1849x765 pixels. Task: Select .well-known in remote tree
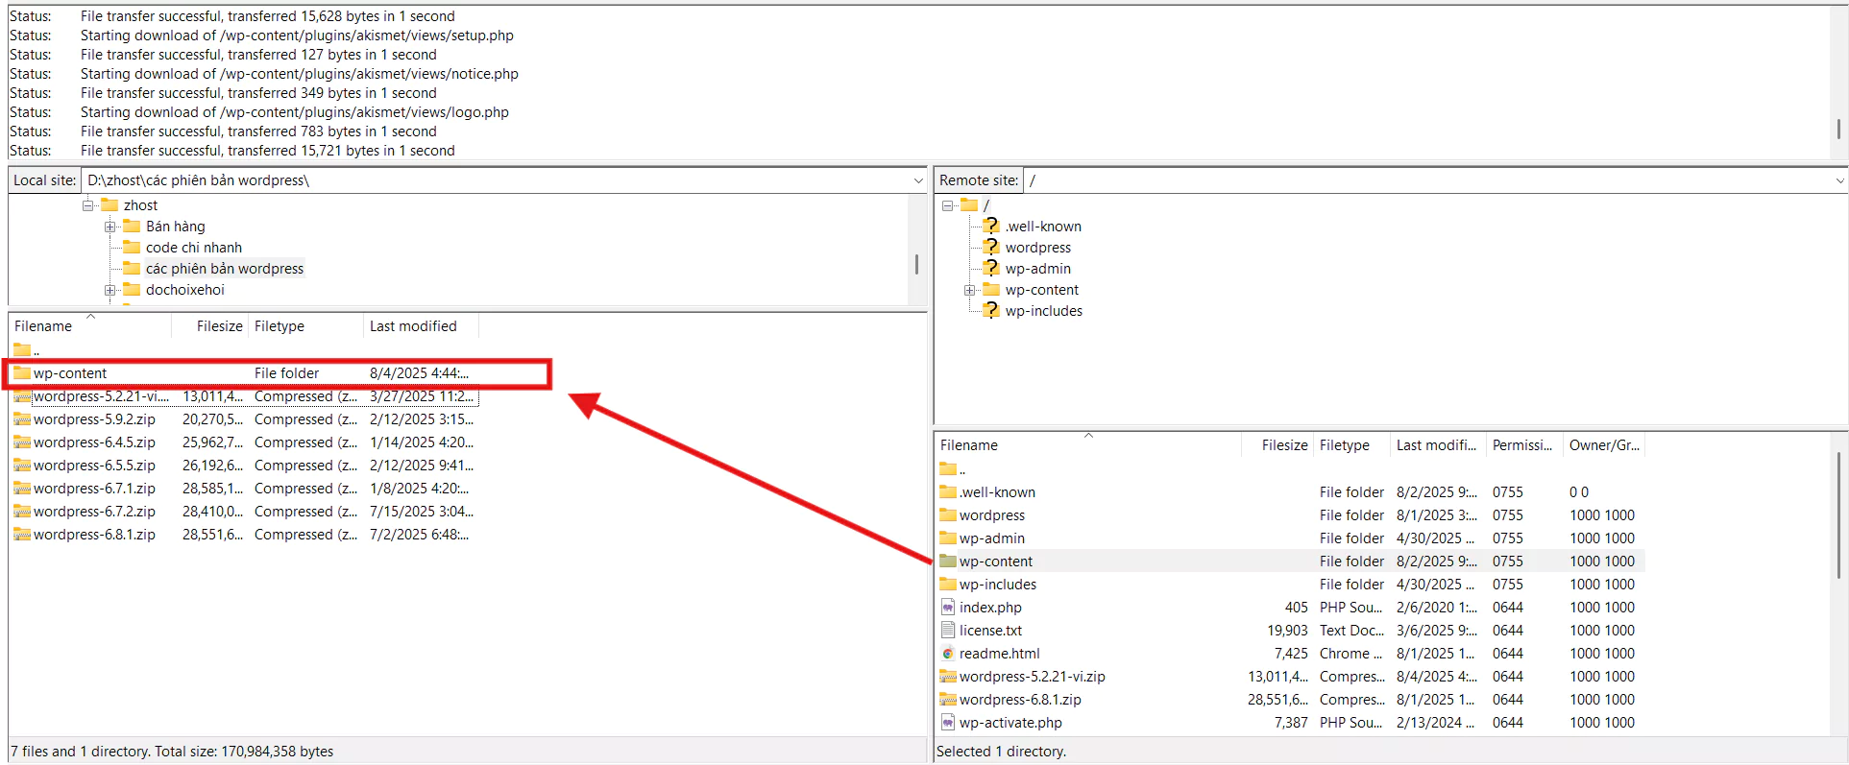(1043, 227)
